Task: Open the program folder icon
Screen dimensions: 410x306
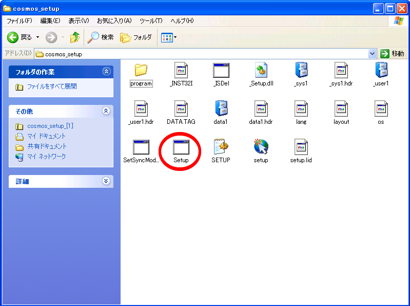Action: (x=141, y=70)
